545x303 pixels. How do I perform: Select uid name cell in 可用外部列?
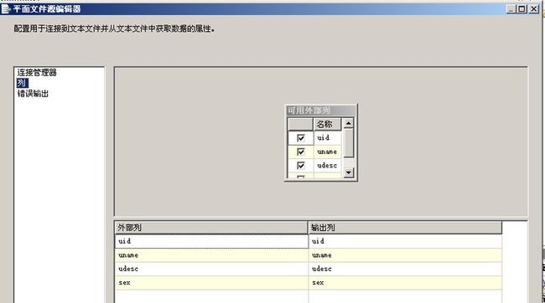pyautogui.click(x=327, y=138)
